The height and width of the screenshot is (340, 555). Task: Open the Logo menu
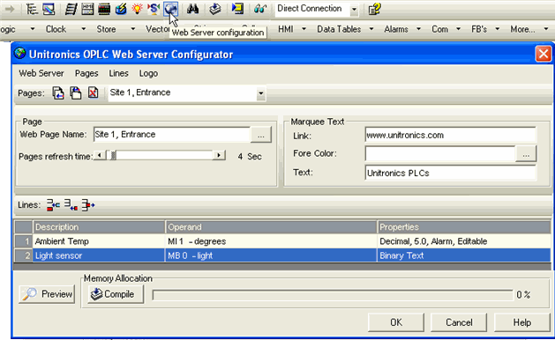click(148, 73)
